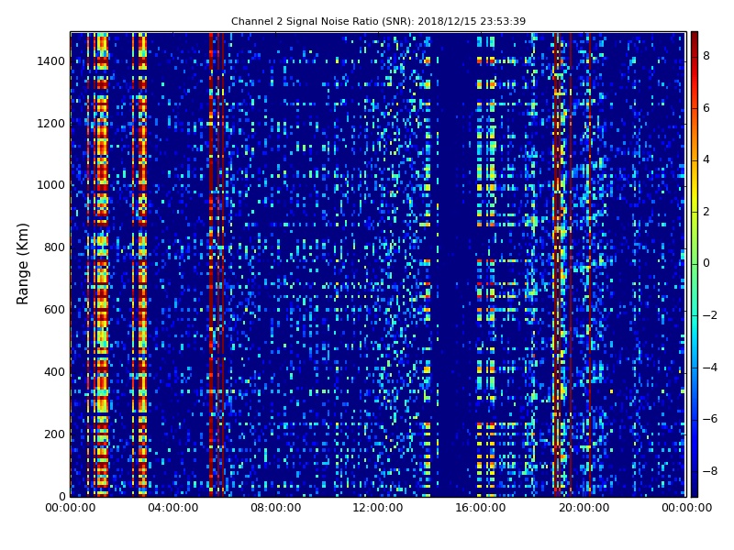This screenshot has height=550, width=734.
Task: Click the 20:00:00 time axis tick
Action: click(x=584, y=509)
